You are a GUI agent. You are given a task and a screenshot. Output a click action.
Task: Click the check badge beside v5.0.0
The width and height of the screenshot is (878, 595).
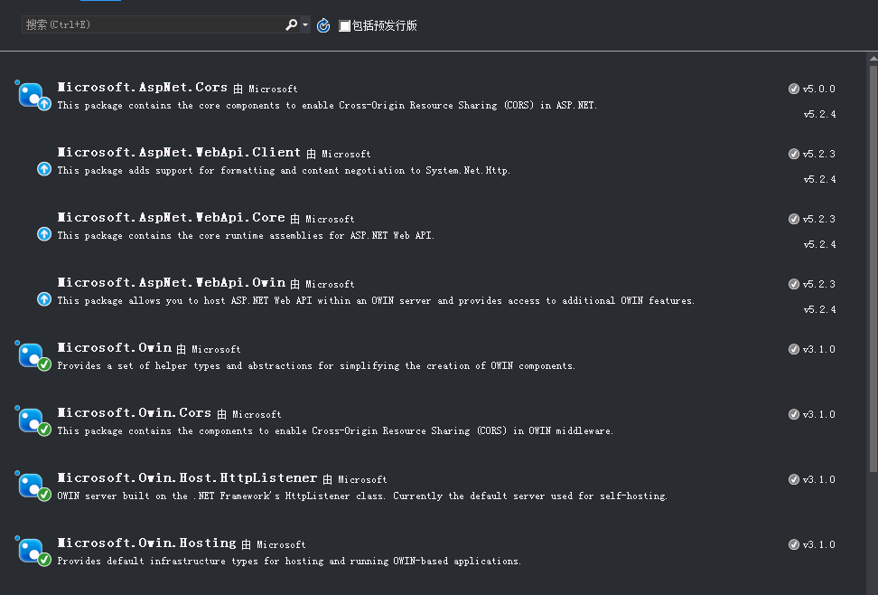click(794, 89)
